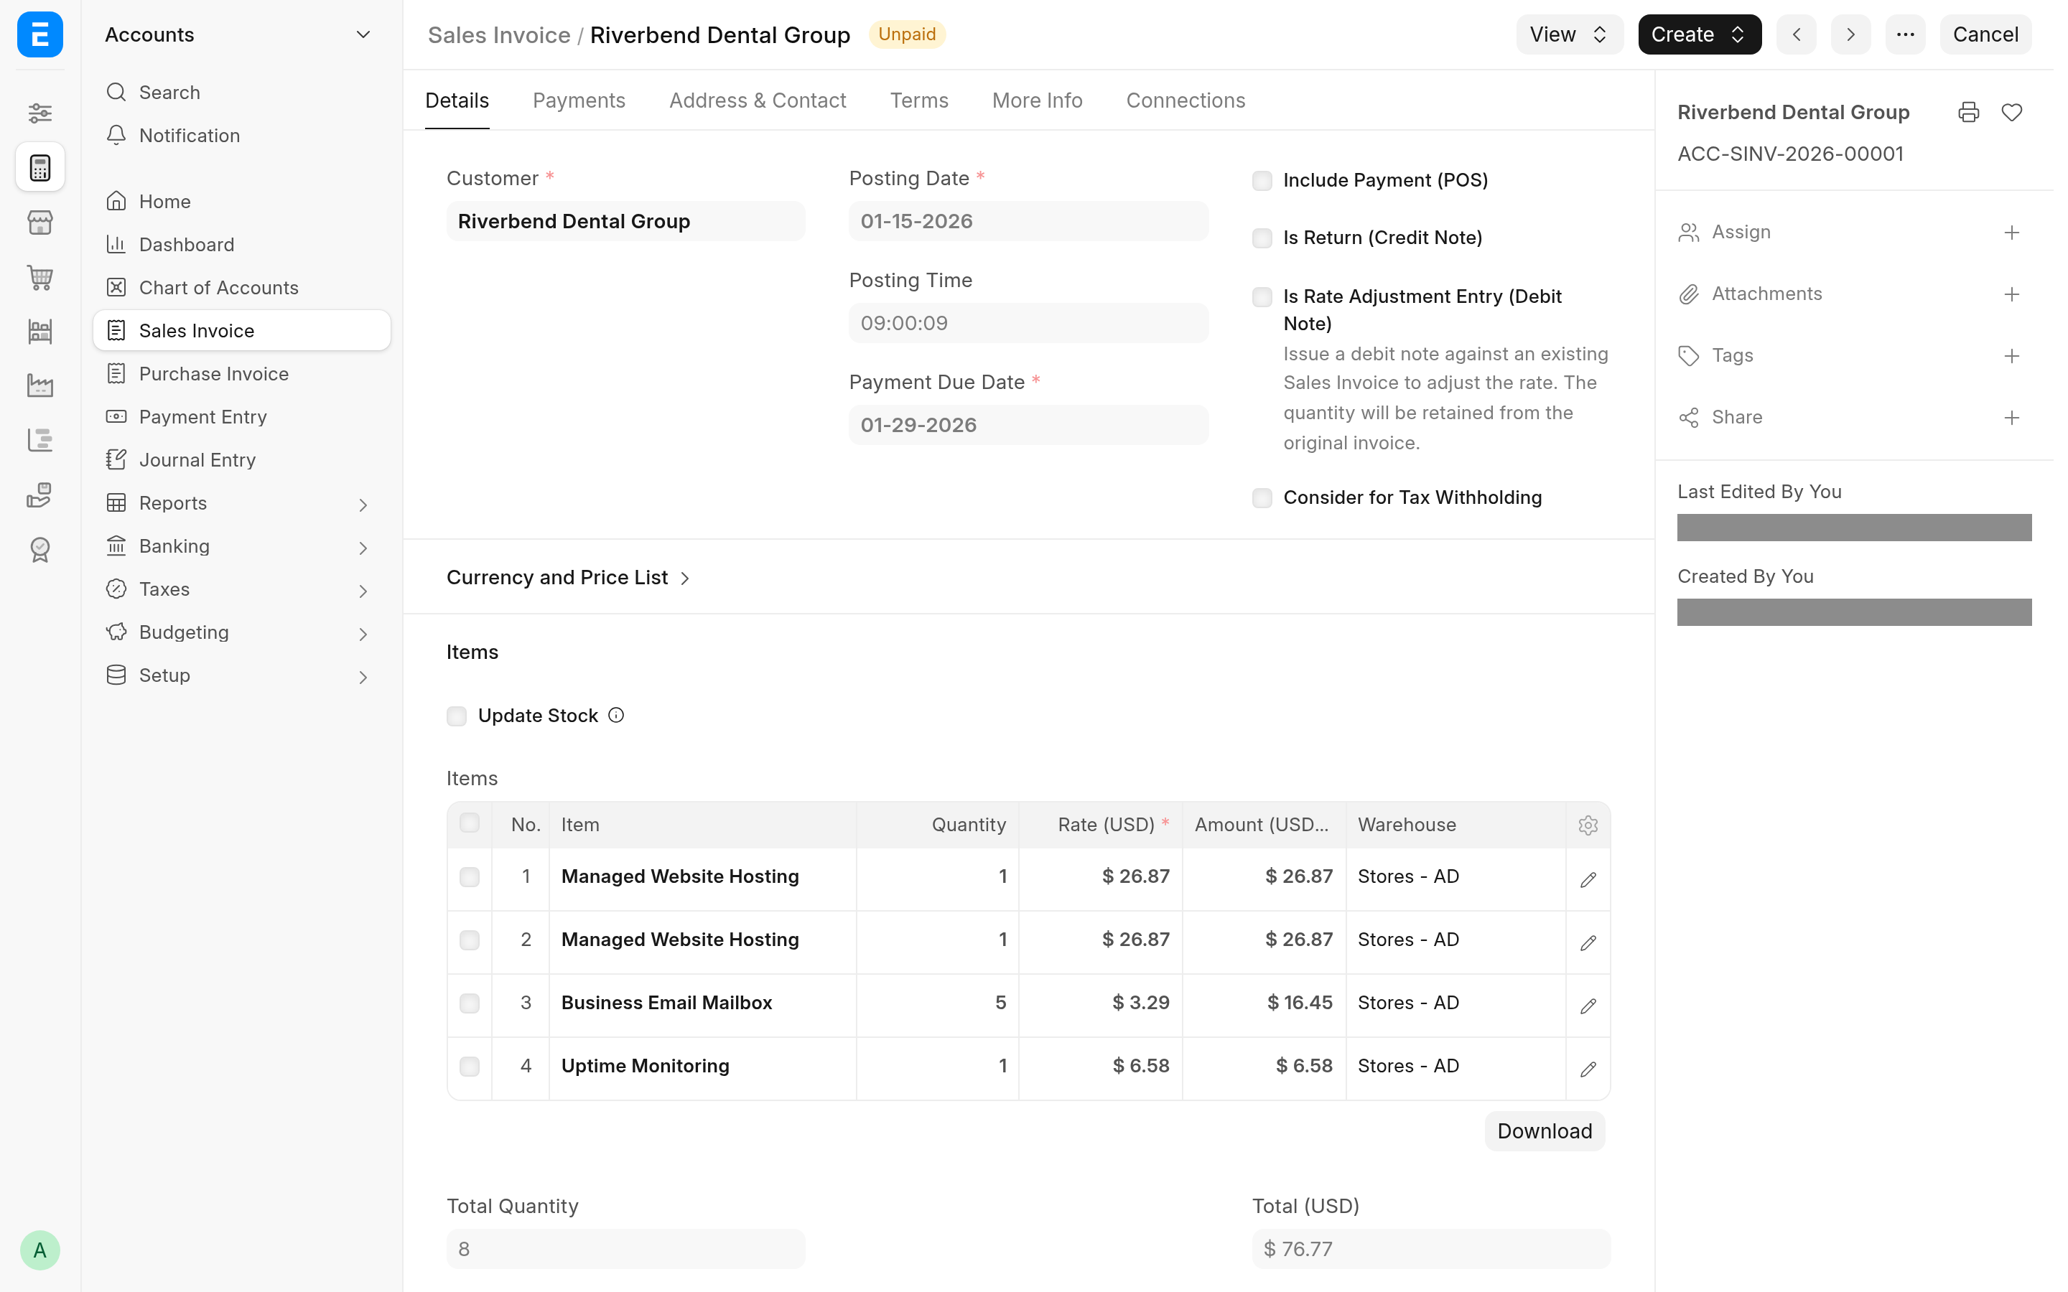
Task: Expand the Reports sidebar group
Action: pos(242,503)
